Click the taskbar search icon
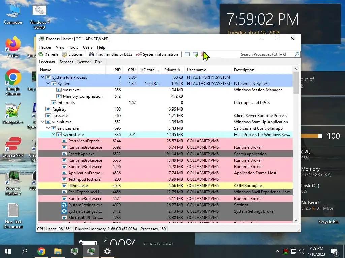Image resolution: width=345 pixels, height=258 pixels. click(24, 251)
